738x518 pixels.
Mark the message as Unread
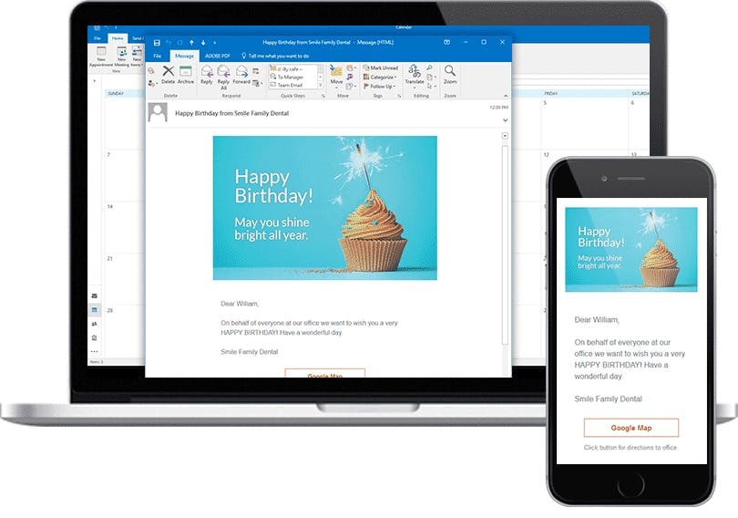pos(380,67)
